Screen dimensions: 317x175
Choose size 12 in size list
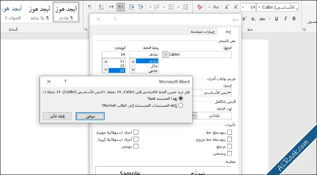click(x=117, y=66)
